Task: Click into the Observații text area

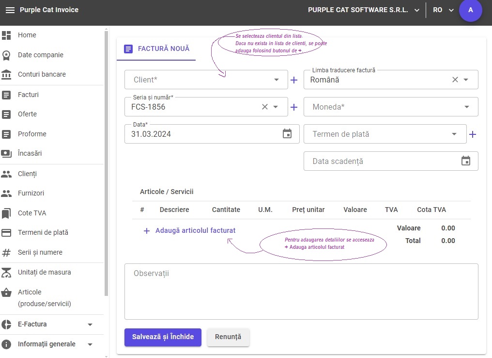Action: [x=301, y=292]
